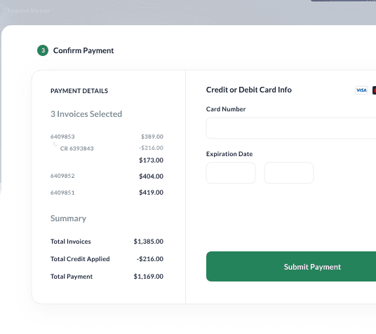Click the Summary section heading
Image resolution: width=376 pixels, height=334 pixels.
68,218
